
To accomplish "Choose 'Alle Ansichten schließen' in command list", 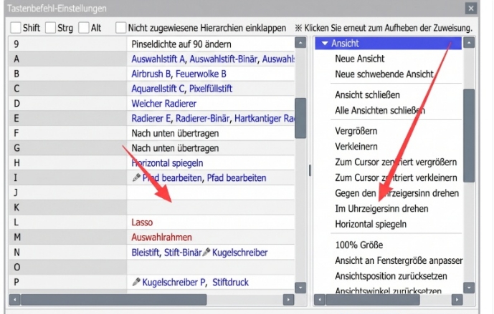I will [380, 110].
